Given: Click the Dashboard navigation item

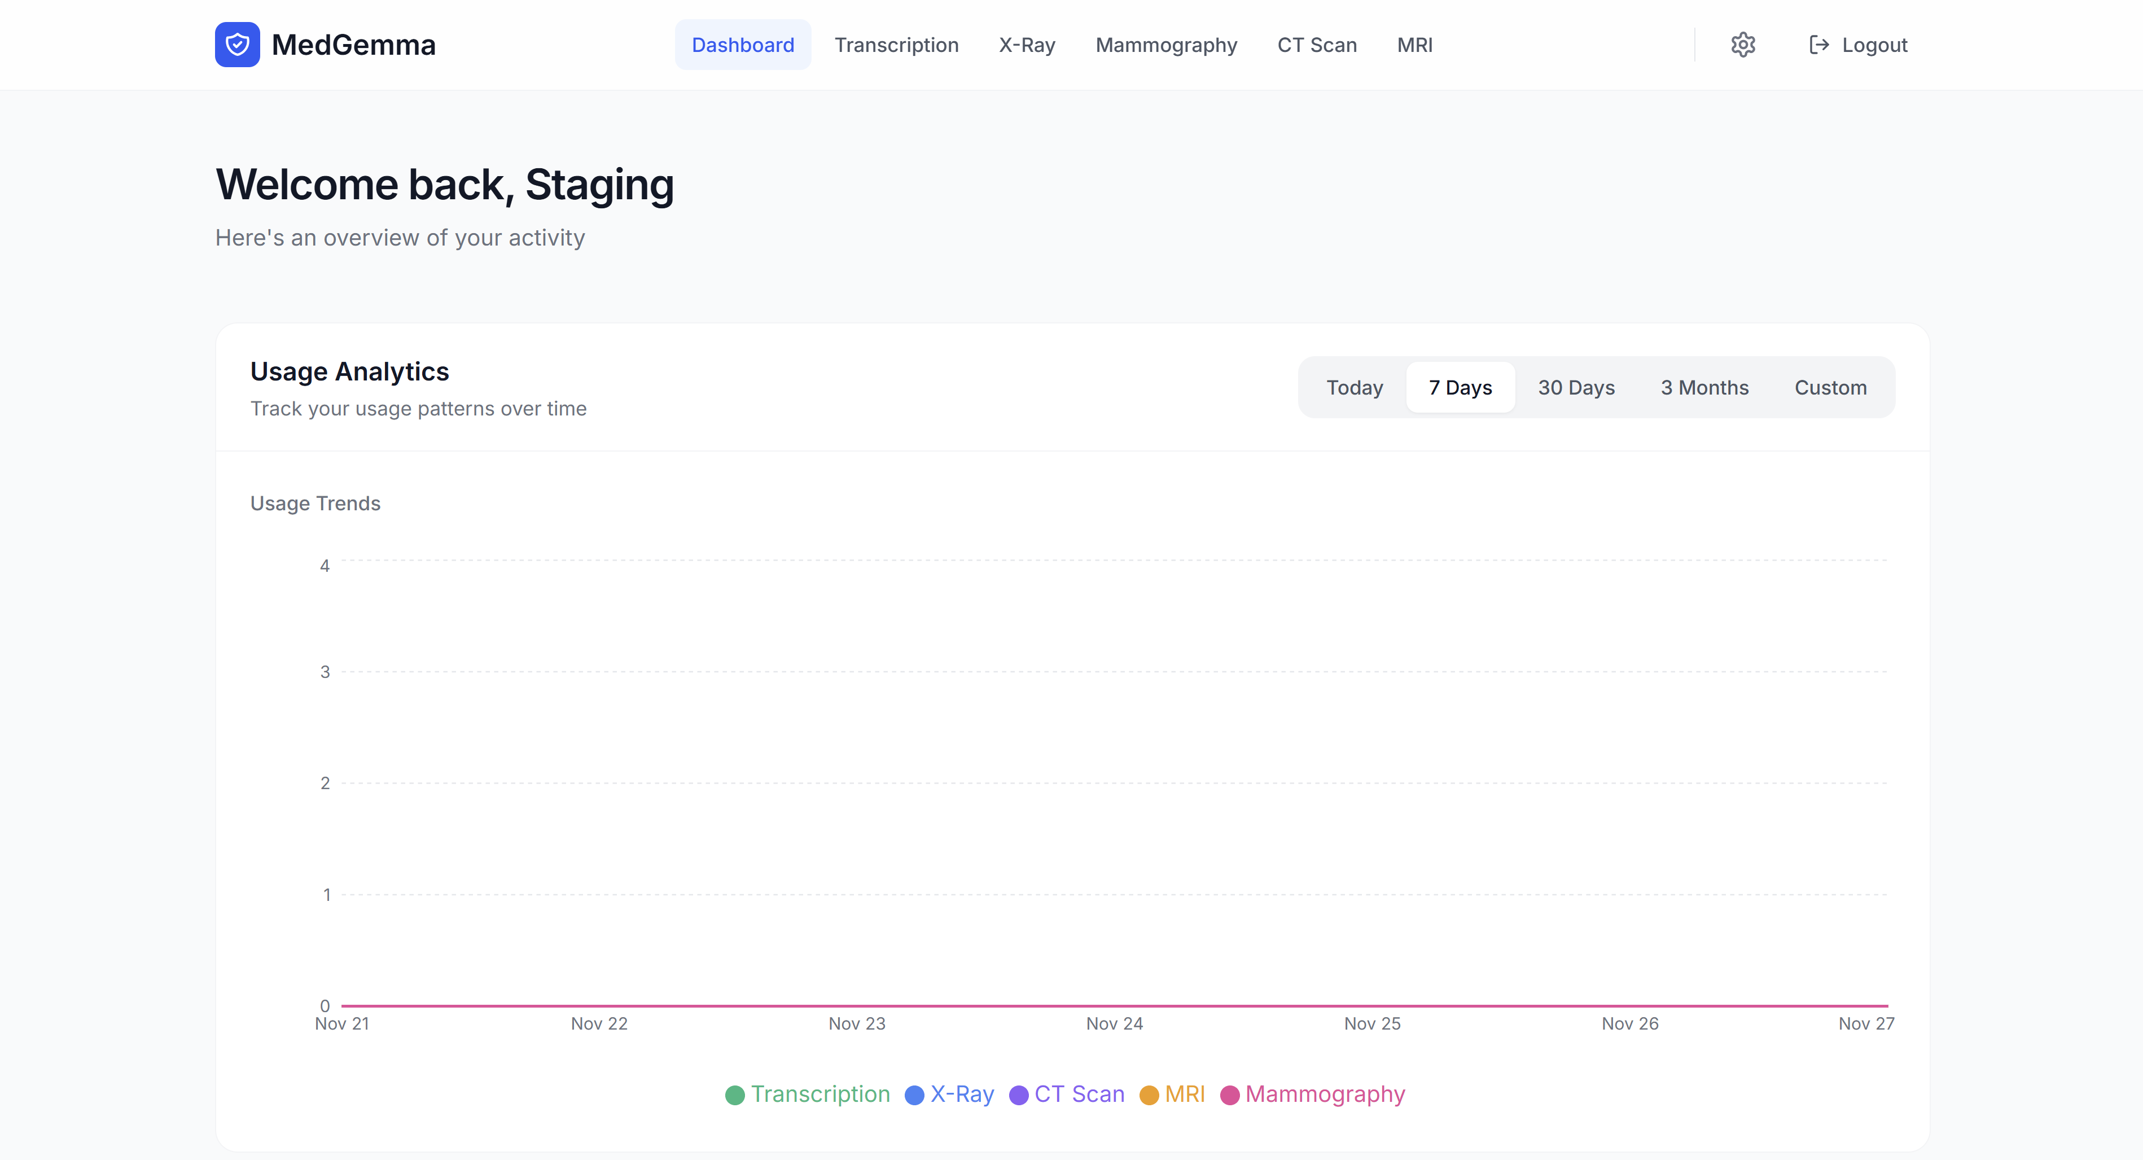Looking at the screenshot, I should coord(742,44).
